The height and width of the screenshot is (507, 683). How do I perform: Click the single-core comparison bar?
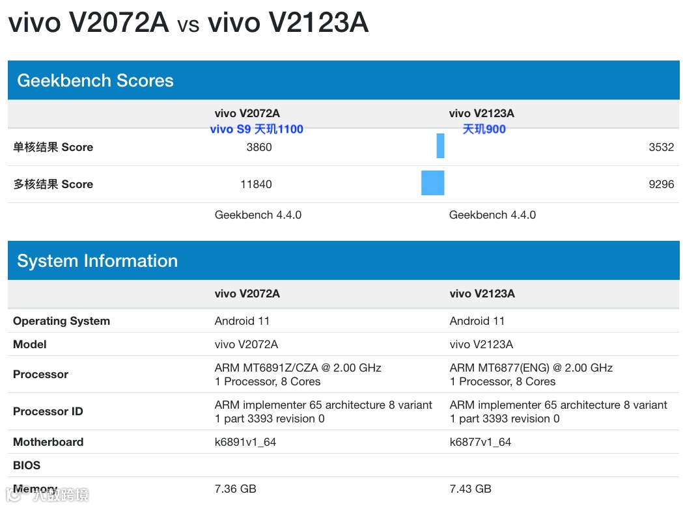point(440,146)
